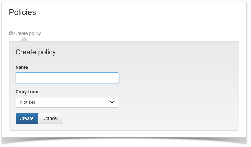Submit the form with Create
The height and width of the screenshot is (147, 251).
[27, 118]
